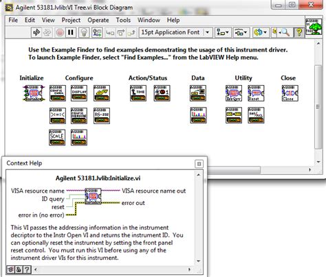
Task: Toggle the Context Help question mark button
Action: [x=299, y=32]
